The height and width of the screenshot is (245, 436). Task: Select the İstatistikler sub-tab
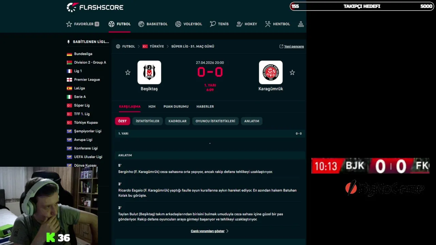147,121
